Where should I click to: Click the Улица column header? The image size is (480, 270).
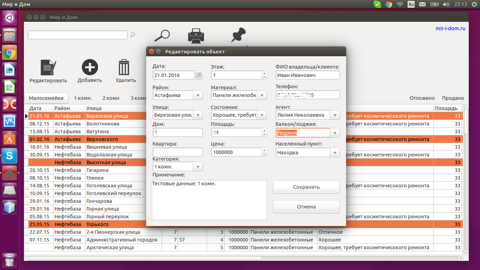point(116,108)
